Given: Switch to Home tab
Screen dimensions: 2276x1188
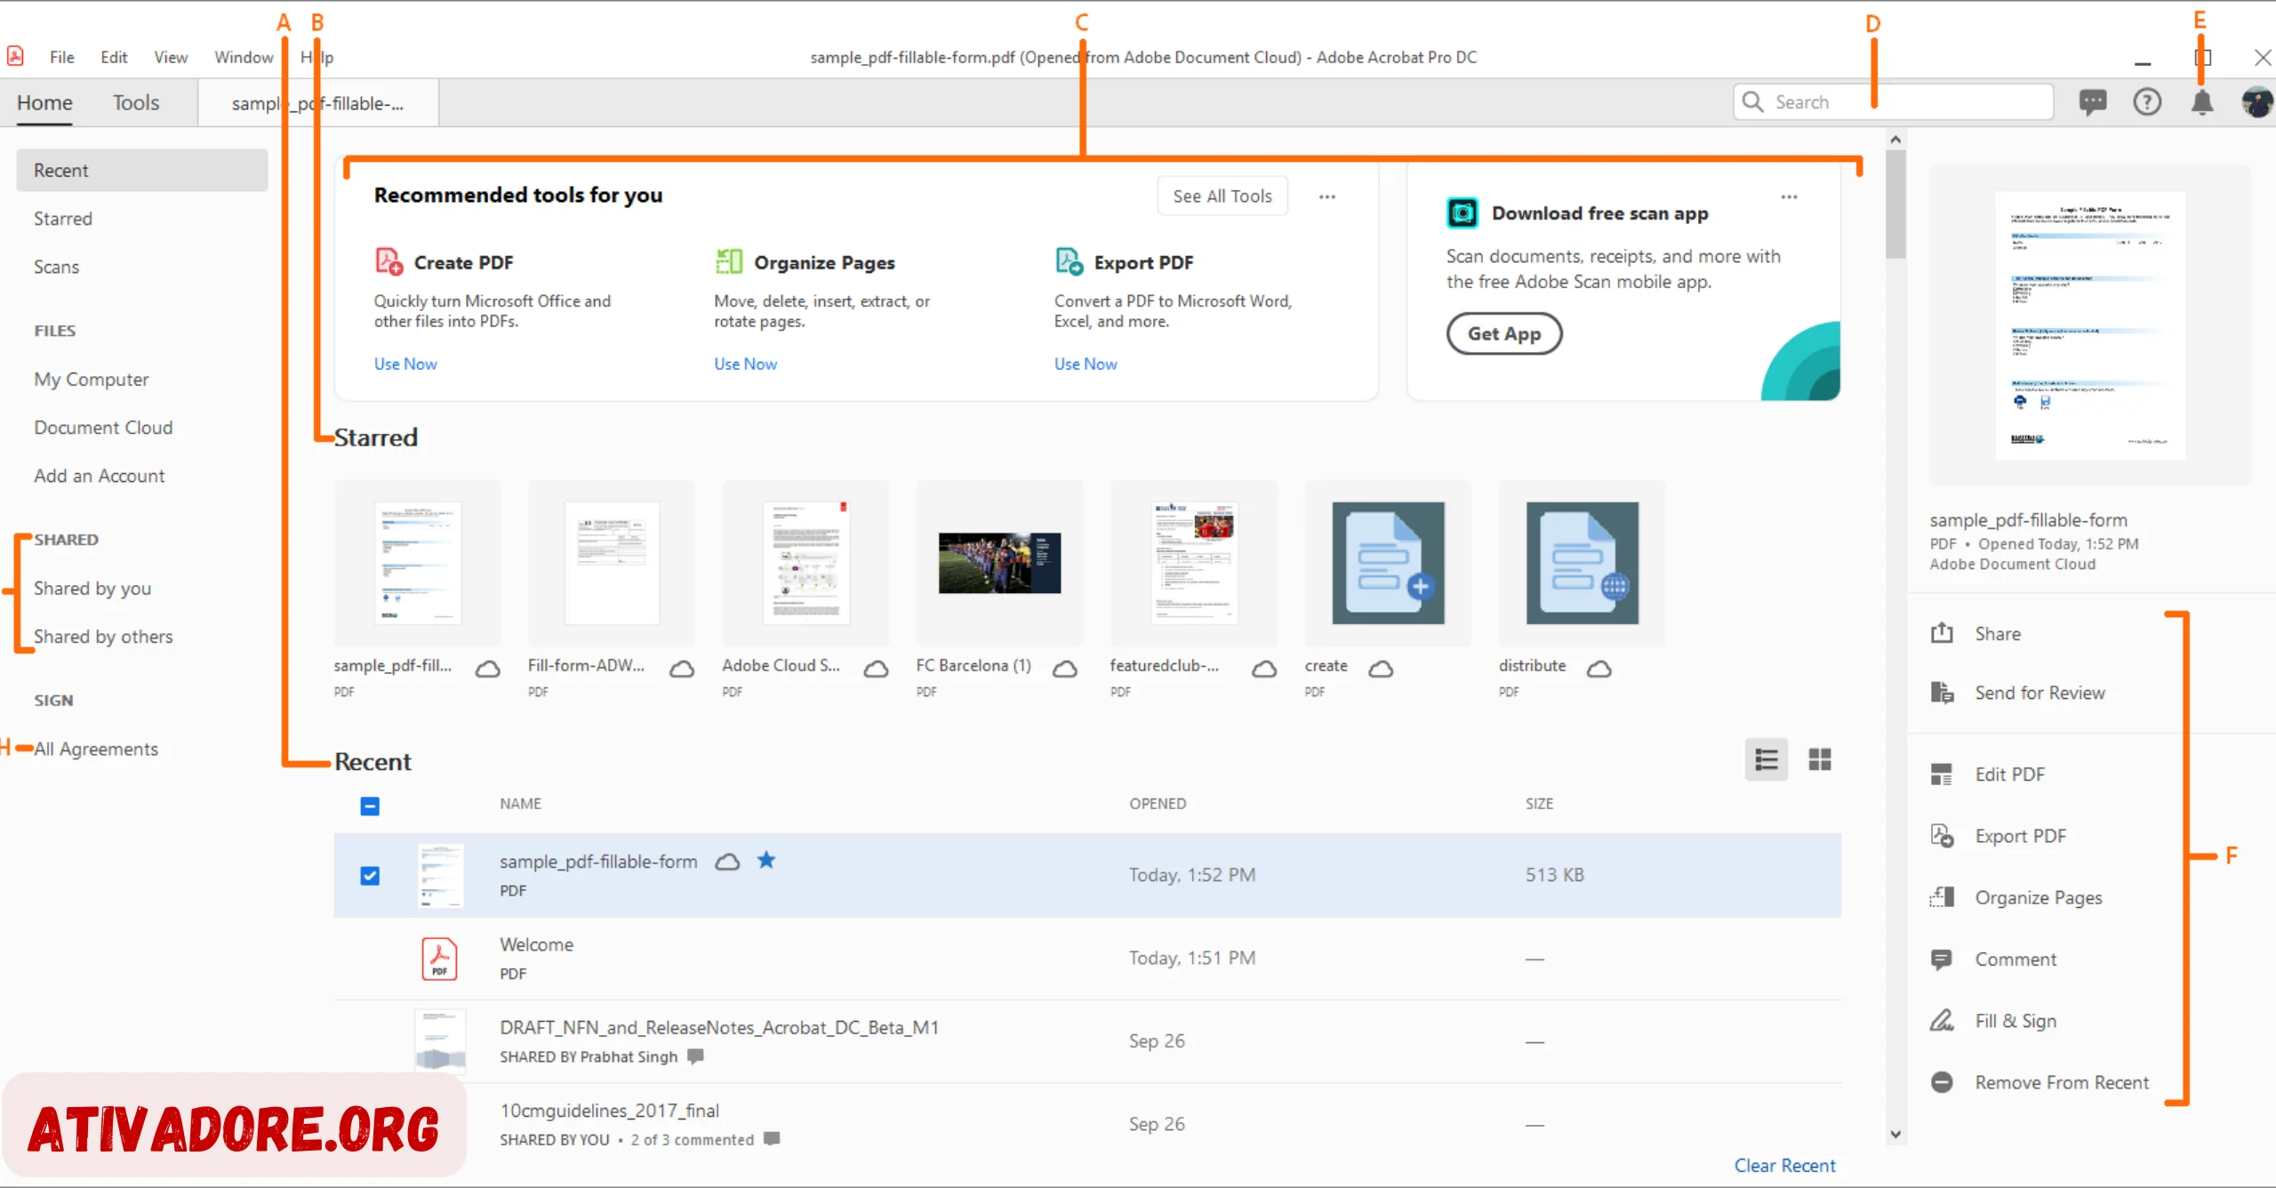Looking at the screenshot, I should [x=44, y=100].
